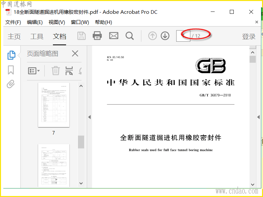263x197 pixels.
Task: Click the English title Rubber seals text
Action: click(171, 150)
